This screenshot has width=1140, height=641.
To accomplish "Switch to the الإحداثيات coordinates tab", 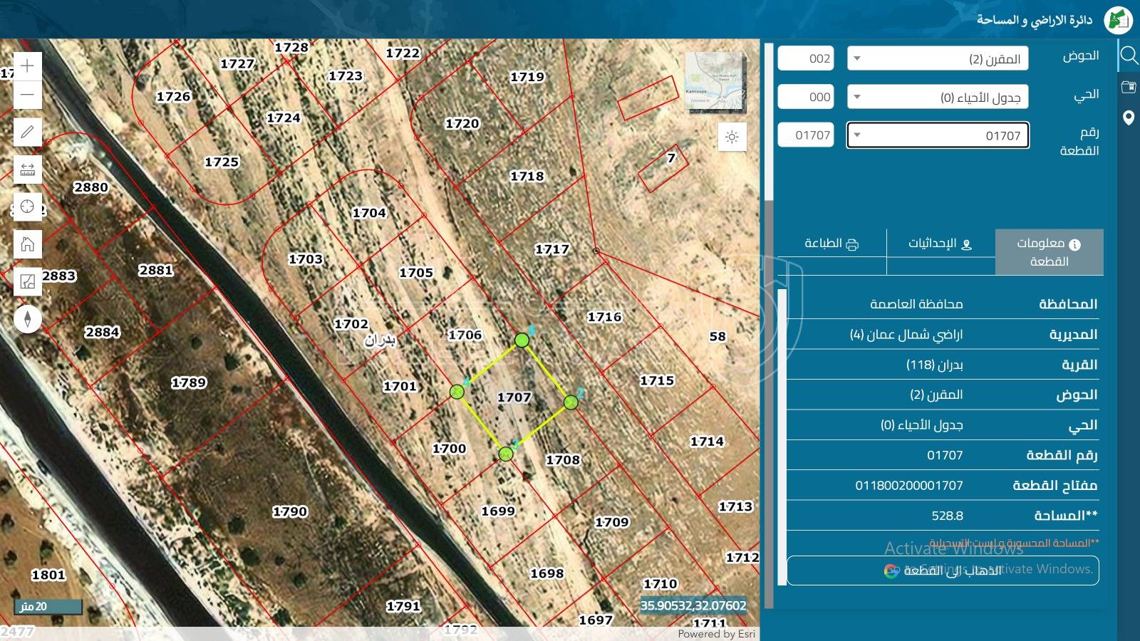I will point(940,244).
